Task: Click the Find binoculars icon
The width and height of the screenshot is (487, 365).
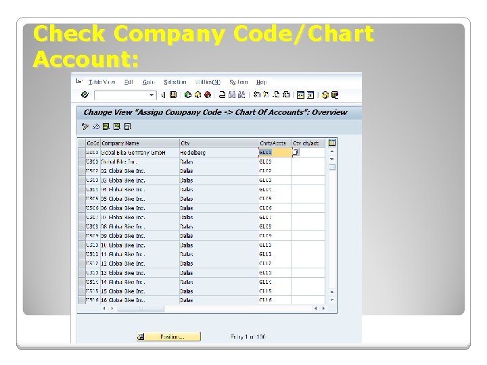Action: click(232, 95)
